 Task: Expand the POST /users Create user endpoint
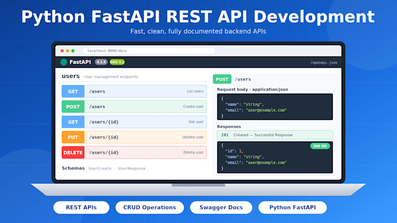click(134, 107)
